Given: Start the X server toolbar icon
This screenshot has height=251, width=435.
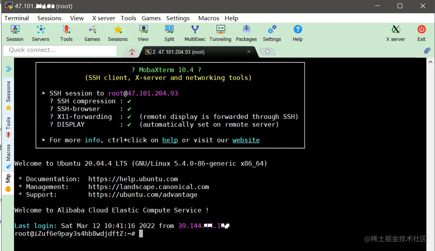Looking at the screenshot, I should point(396,33).
